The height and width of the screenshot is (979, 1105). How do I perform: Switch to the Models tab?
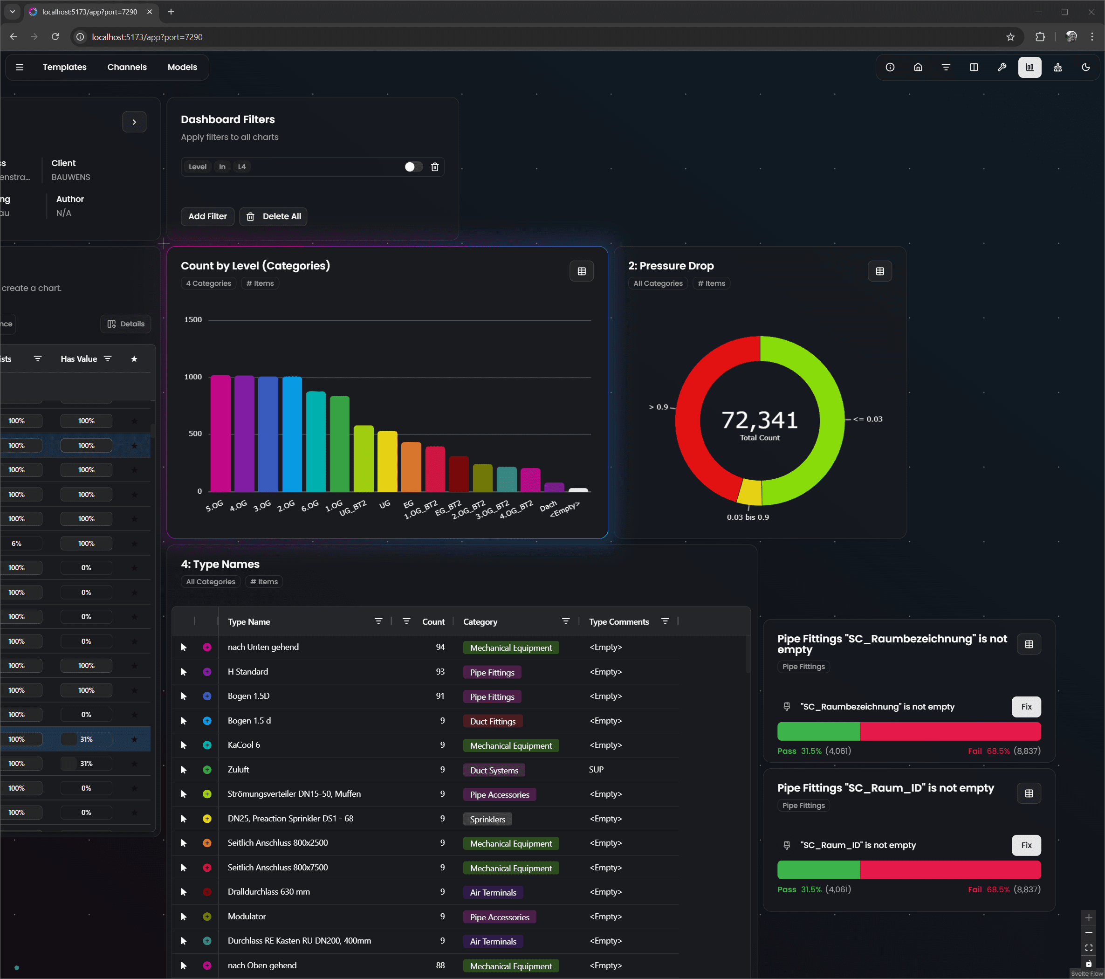[182, 67]
